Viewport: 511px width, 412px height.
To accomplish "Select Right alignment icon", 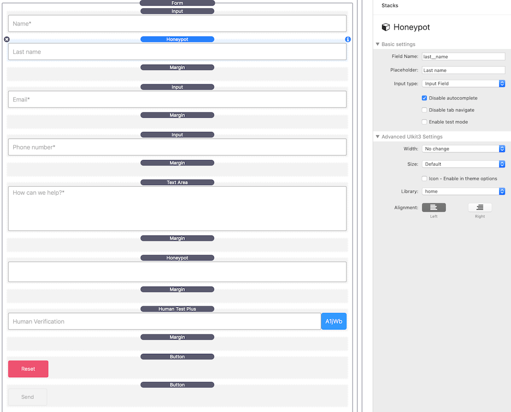I will [x=480, y=207].
